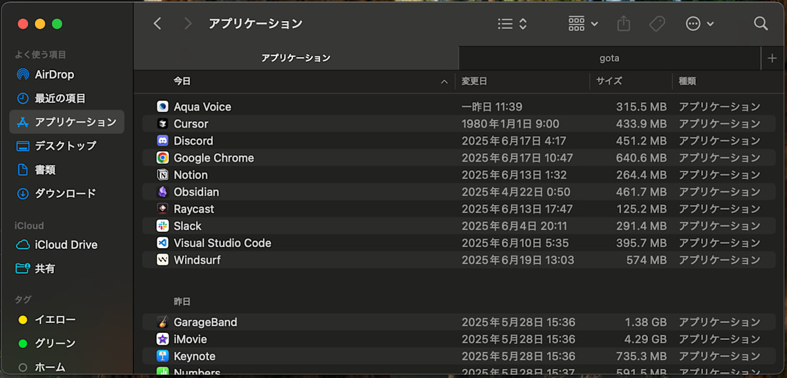Screen dimensions: 787x378
Task: Click the iCloud Drive cloud icon
Action: tap(23, 245)
